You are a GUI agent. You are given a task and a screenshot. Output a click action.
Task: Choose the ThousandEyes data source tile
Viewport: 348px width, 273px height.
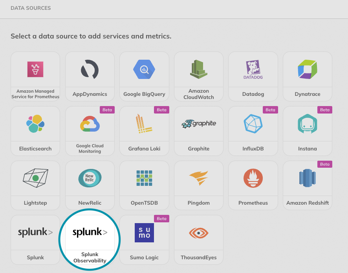199,233
